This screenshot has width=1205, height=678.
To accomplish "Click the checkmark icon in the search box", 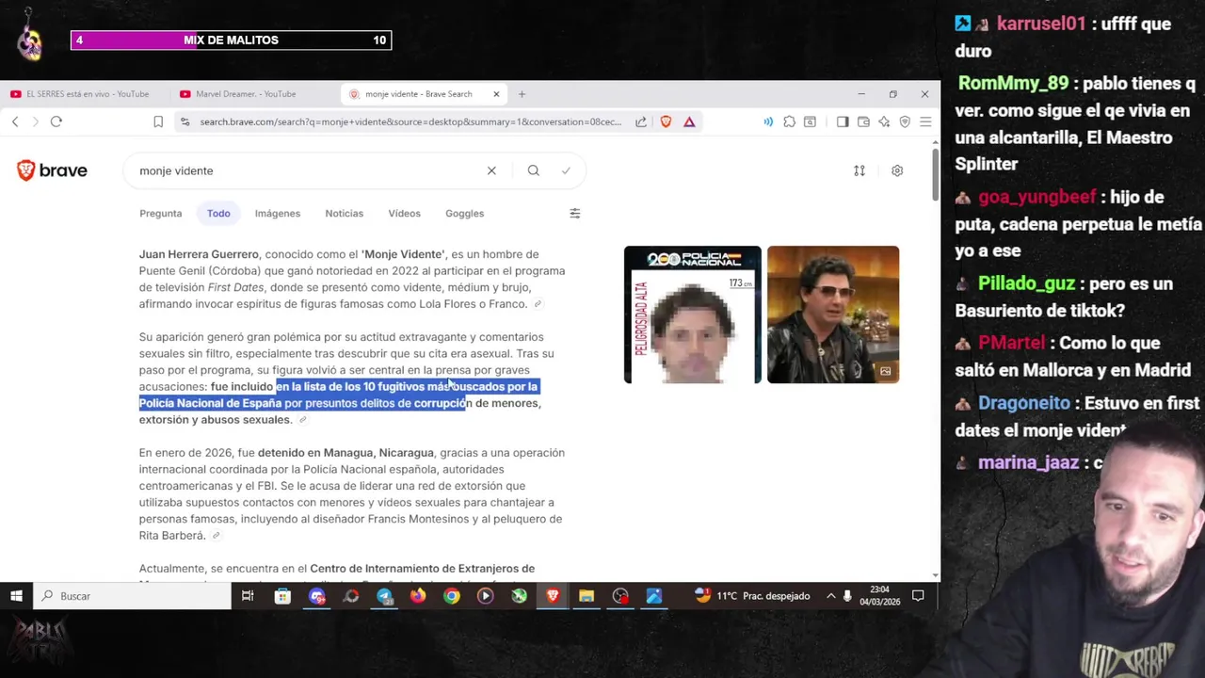I will [566, 170].
